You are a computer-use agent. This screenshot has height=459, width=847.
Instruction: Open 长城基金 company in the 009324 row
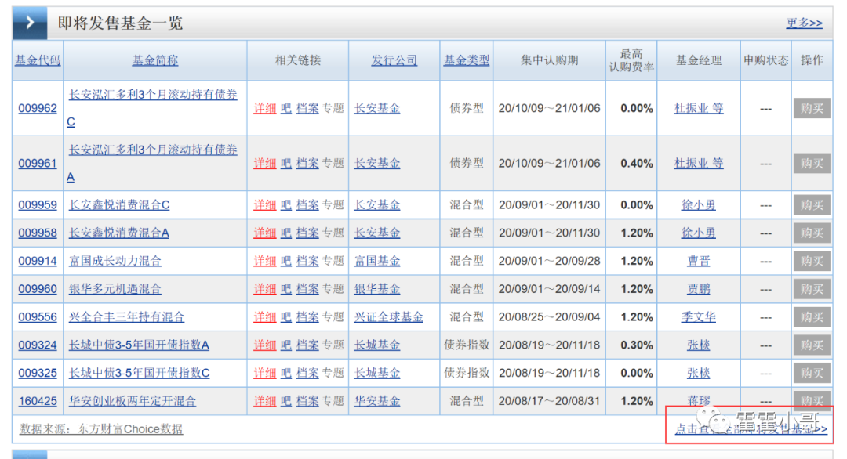[x=377, y=345]
